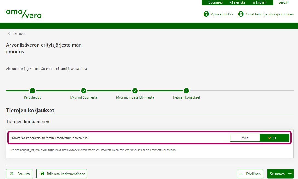
Task: Click the OmaVero logo
Action: coord(24,13)
